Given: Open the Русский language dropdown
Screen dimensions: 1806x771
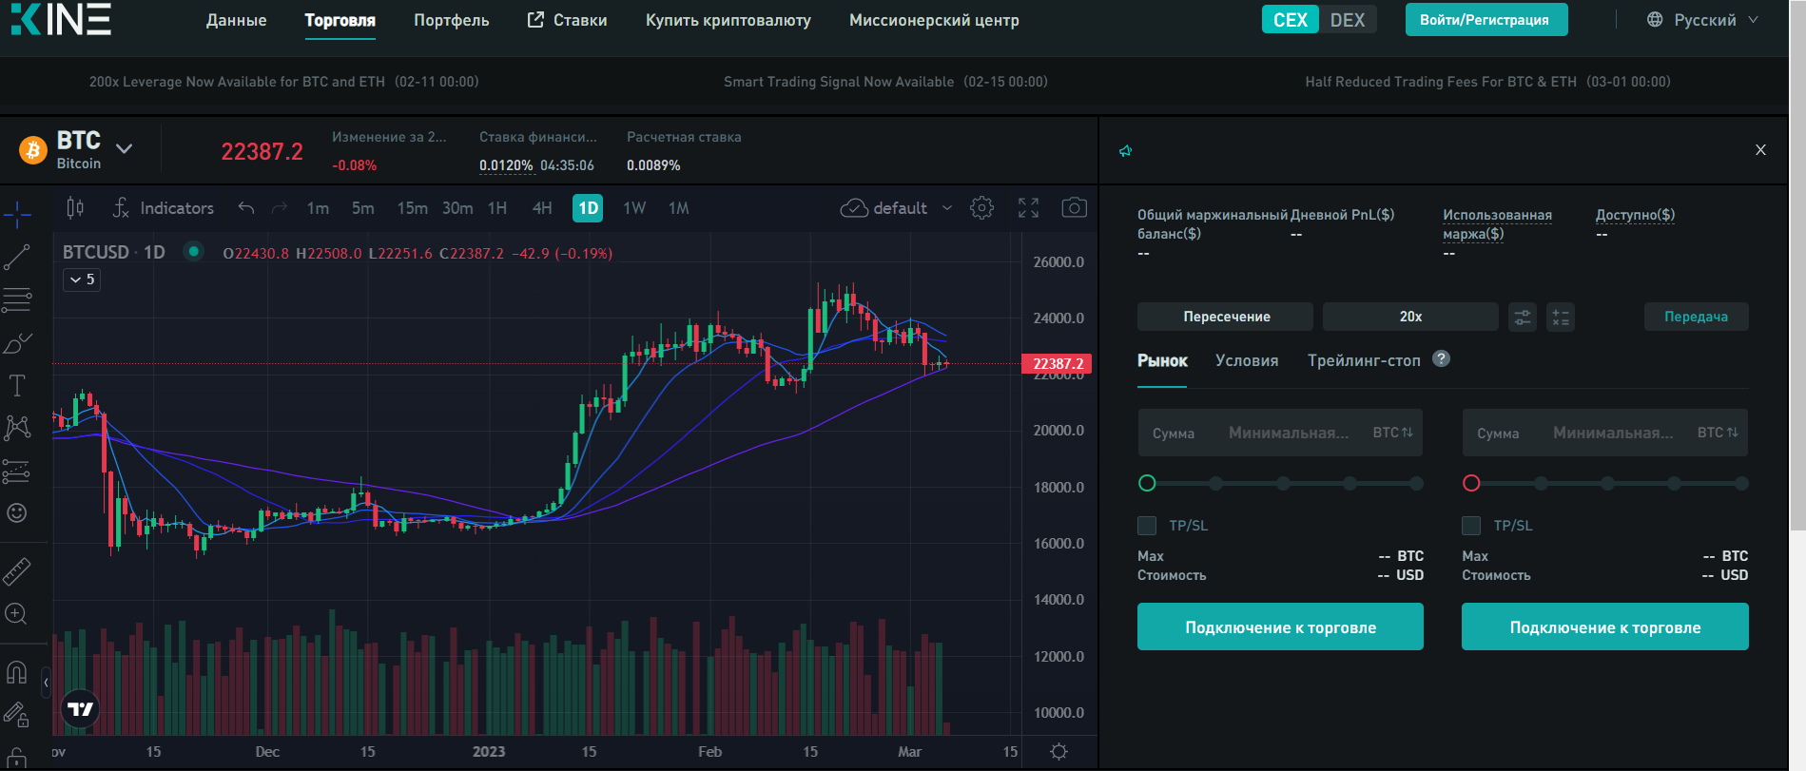Looking at the screenshot, I should tap(1703, 20).
